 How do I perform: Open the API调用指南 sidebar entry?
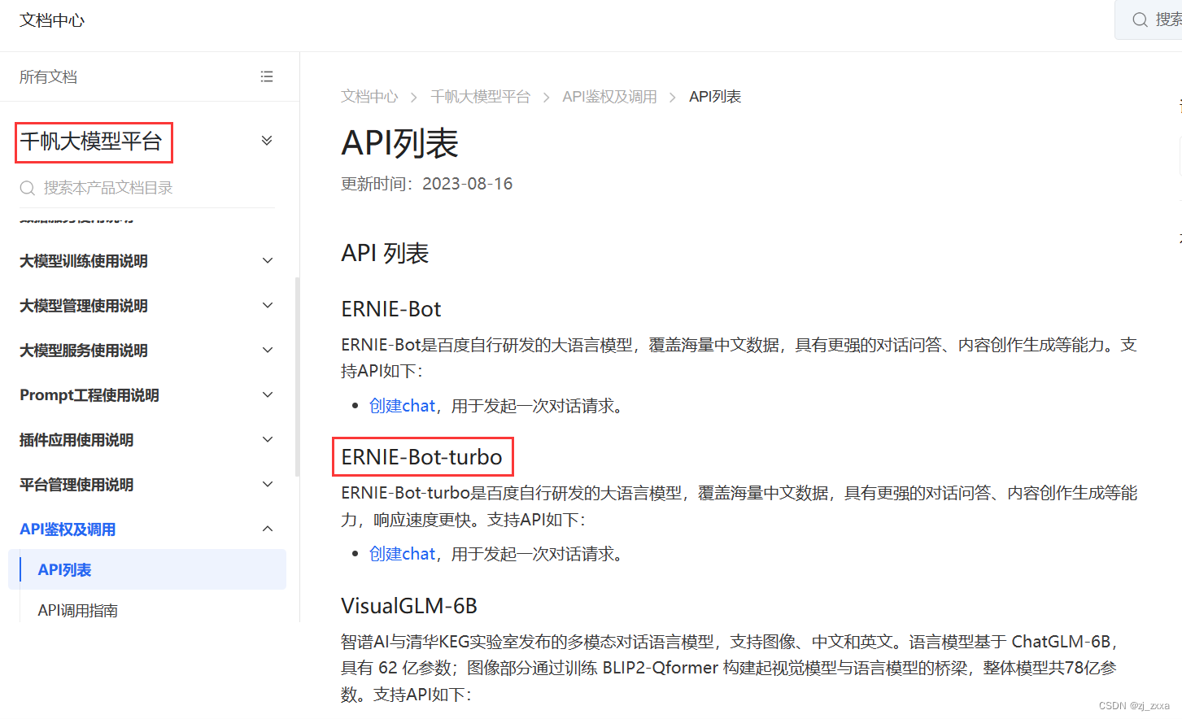point(78,610)
